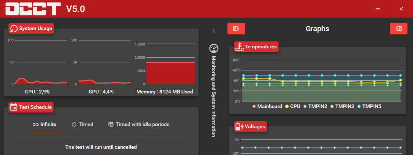Image resolution: width=413 pixels, height=155 pixels.
Task: Open the Timed with idle periods tab
Action: (x=139, y=124)
